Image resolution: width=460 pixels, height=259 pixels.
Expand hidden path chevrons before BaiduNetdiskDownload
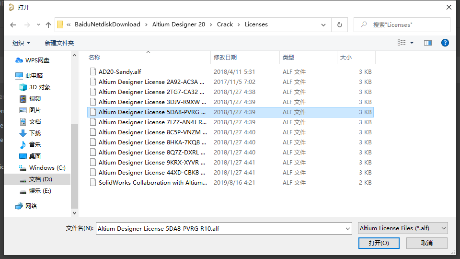(69, 24)
